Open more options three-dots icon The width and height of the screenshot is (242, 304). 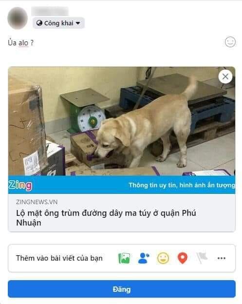click(221, 258)
